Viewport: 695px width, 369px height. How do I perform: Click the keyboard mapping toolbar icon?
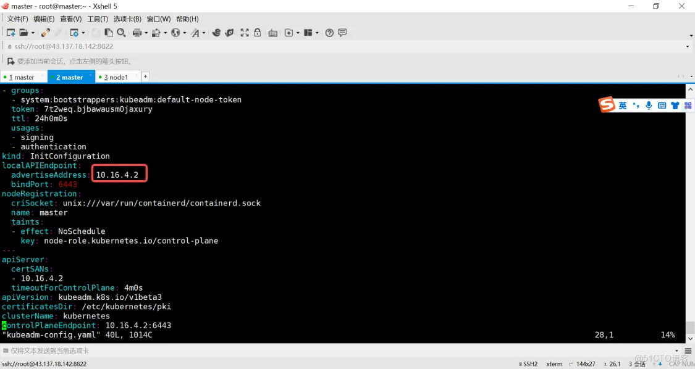[273, 33]
